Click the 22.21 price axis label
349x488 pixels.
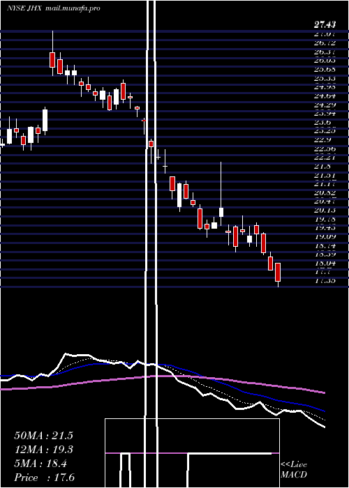325,157
